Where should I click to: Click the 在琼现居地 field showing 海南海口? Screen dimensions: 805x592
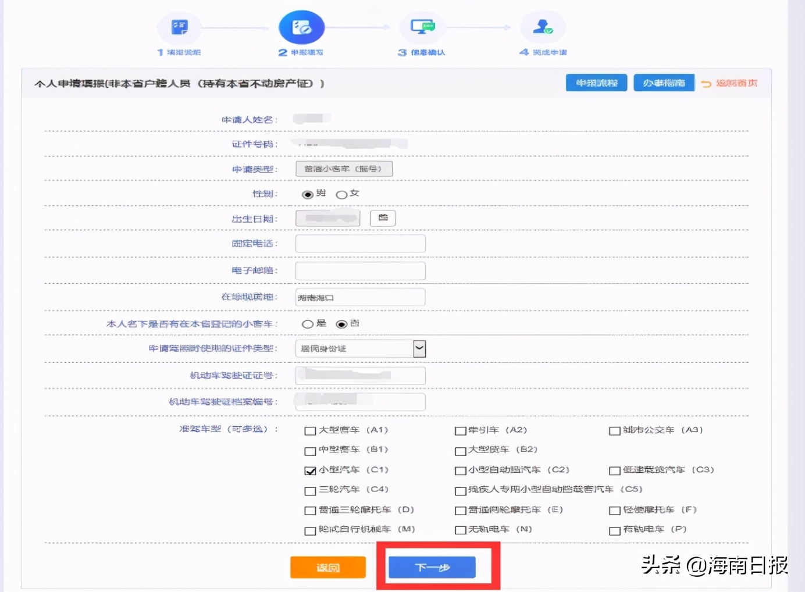(361, 297)
